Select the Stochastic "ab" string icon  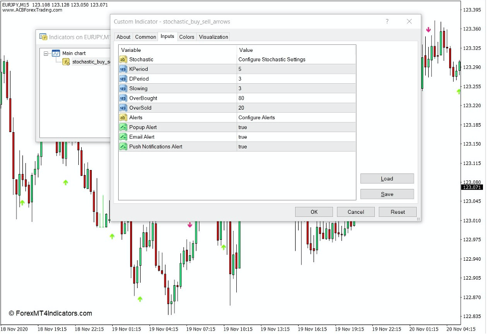point(122,59)
